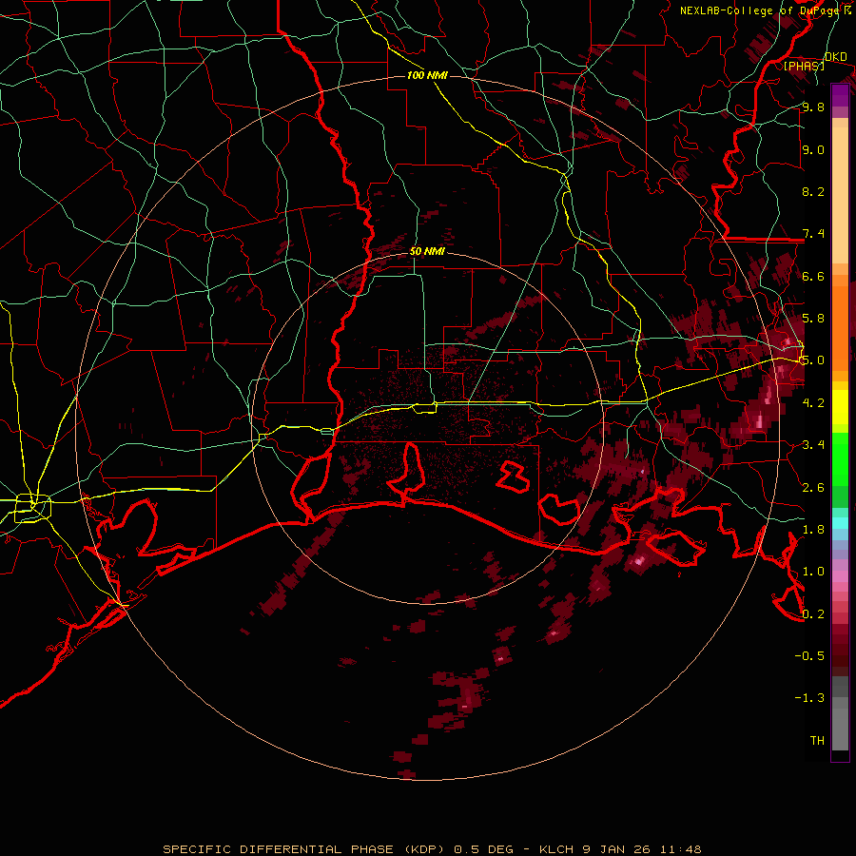Screen dimensions: 856x856
Task: Click the -0.5 scale value
Action: pos(809,656)
